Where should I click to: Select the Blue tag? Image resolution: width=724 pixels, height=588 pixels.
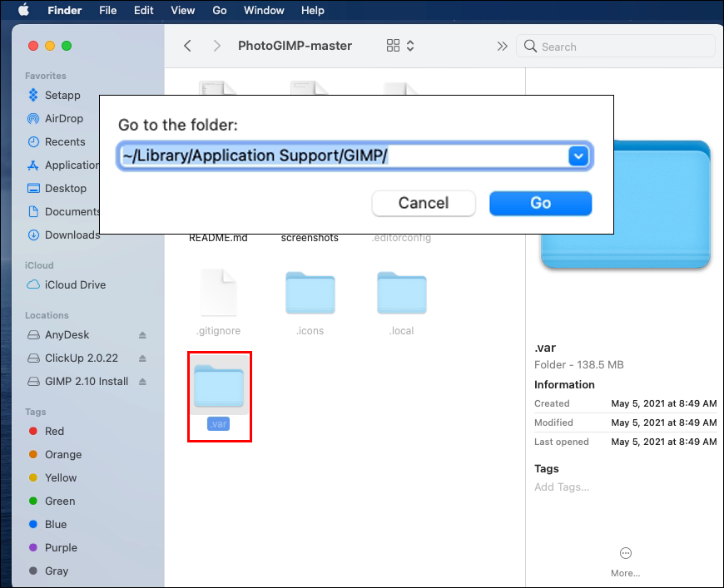click(x=56, y=524)
